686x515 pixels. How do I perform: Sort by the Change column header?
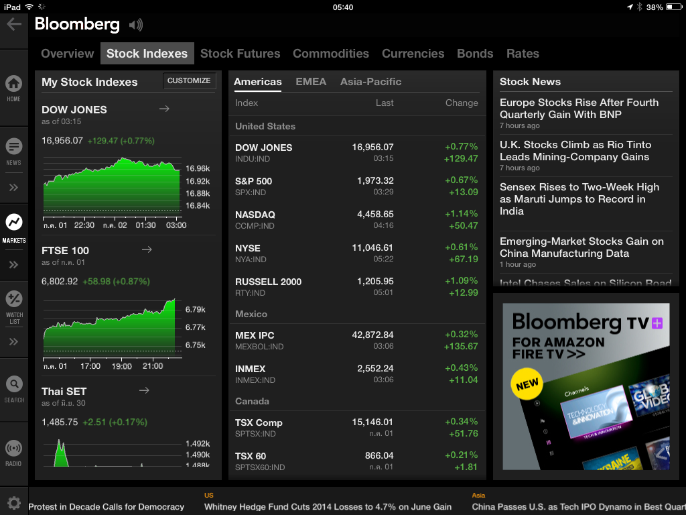[x=462, y=103]
